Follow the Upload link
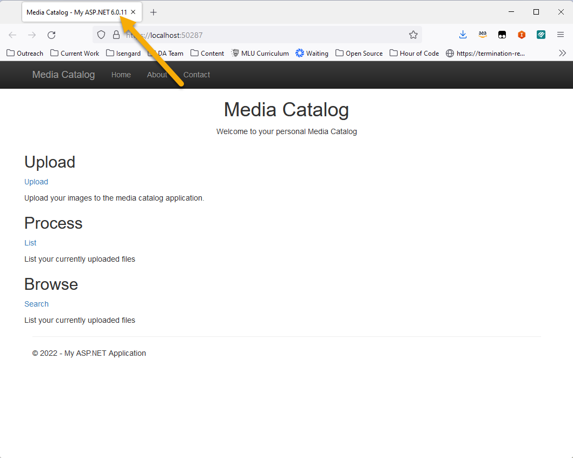Screen dimensions: 573x458 tap(36, 182)
